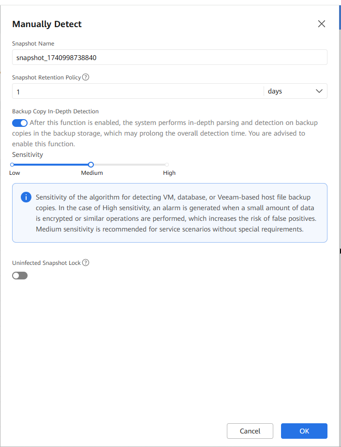Click the Snapshot Retention Policy help icon
The height and width of the screenshot is (447, 341).
86,77
